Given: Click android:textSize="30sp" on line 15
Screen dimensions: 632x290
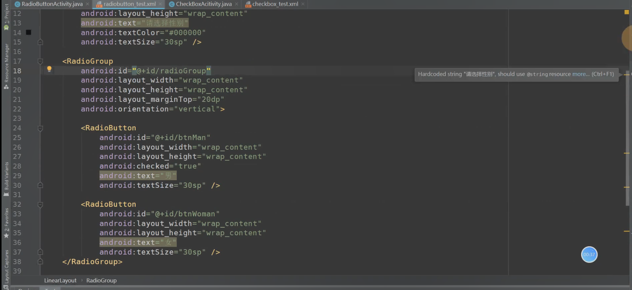Looking at the screenshot, I should coord(134,42).
